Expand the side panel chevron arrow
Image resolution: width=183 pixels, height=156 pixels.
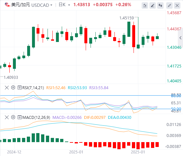pos(180,38)
